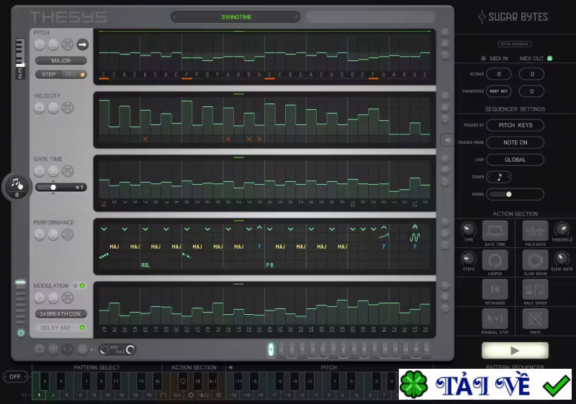Open the Loop GLOBAL dropdown
576x404 pixels.
[515, 160]
